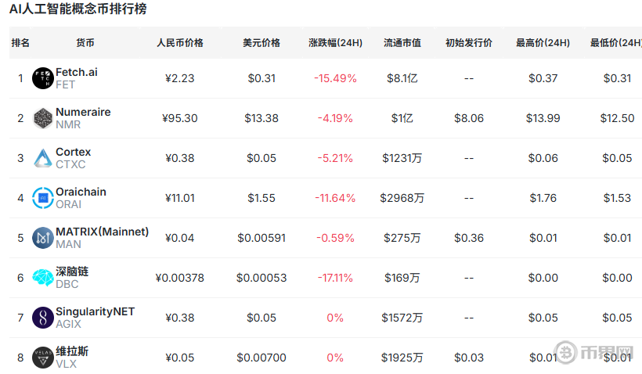Open the Fetch.ai coin name link
This screenshot has width=642, height=374.
click(77, 72)
